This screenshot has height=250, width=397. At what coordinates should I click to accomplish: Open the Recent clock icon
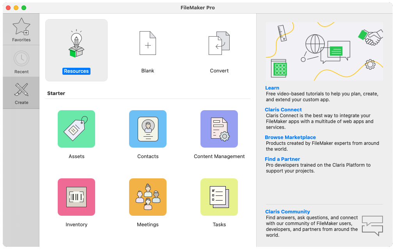21,59
